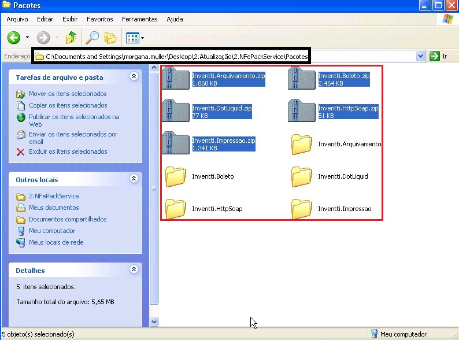Click the Back navigation arrow button
Screen dimensions: 459x340
[14, 38]
